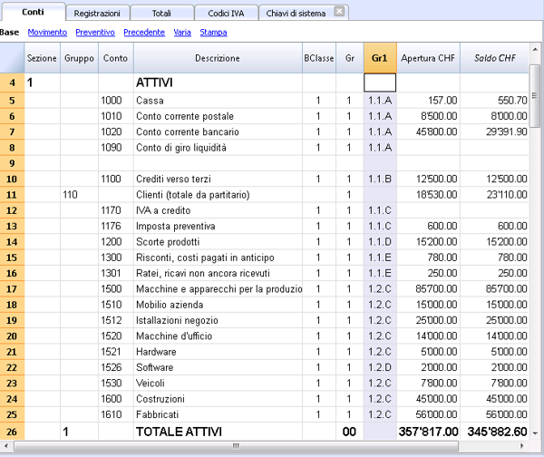Image resolution: width=544 pixels, height=457 pixels.
Task: Select the Apertura CHF column header
Action: pos(428,58)
